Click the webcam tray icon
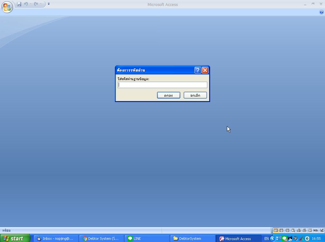Image resolution: width=325 pixels, height=242 pixels. point(295,239)
